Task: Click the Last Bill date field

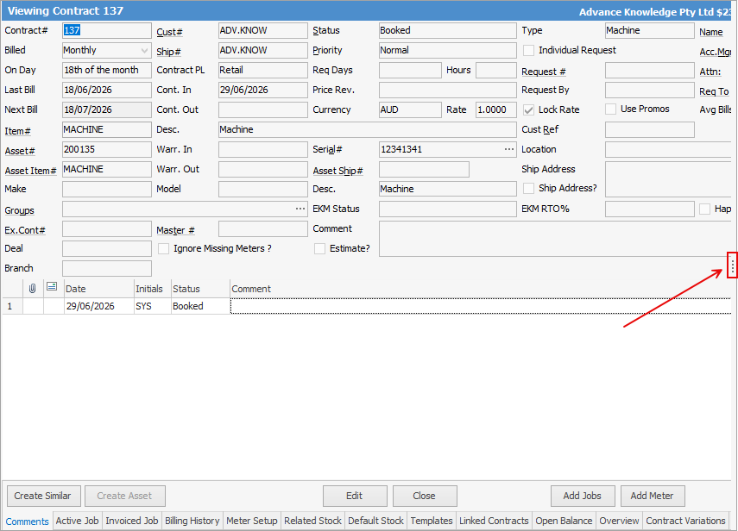Action: click(107, 90)
